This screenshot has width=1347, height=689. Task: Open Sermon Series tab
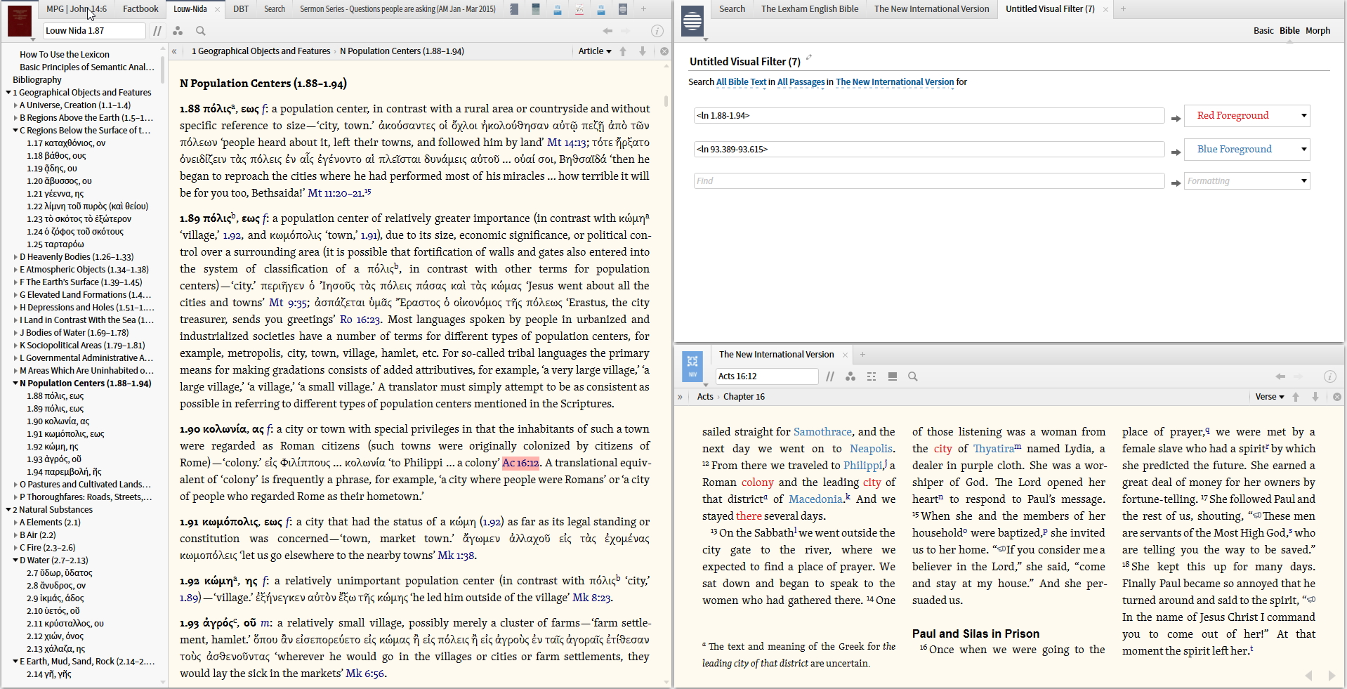click(x=397, y=9)
